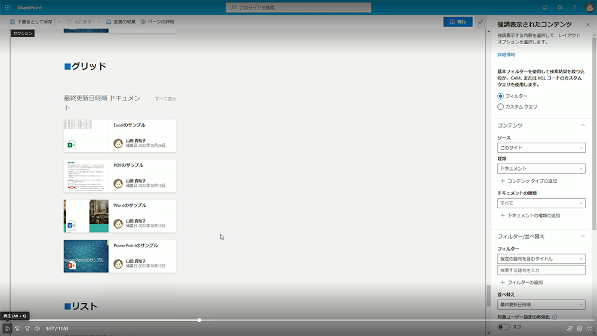Open the dropdown arrow next to 下書きとして保存

pyautogui.click(x=59, y=21)
